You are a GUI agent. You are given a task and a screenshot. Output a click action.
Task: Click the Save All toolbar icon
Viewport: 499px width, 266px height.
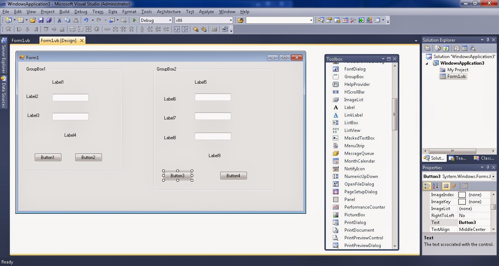pos(49,20)
